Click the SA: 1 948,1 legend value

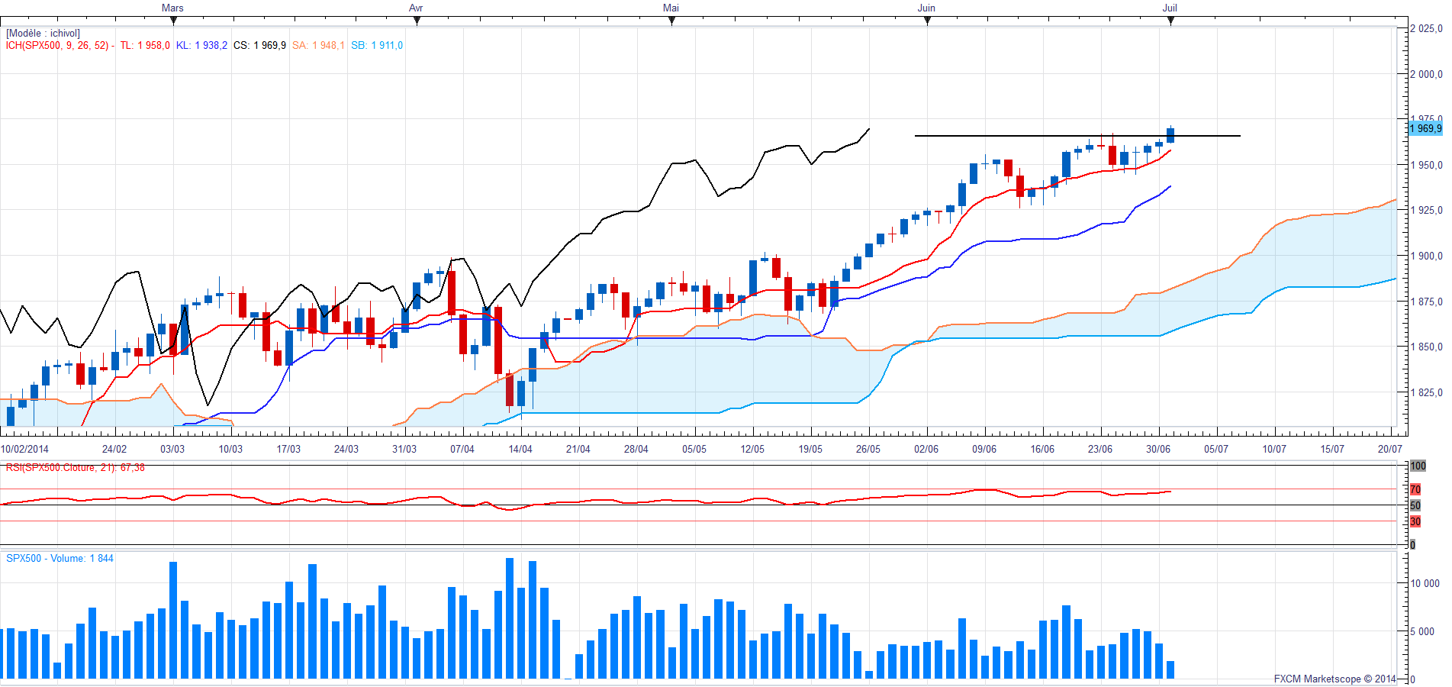pos(318,46)
